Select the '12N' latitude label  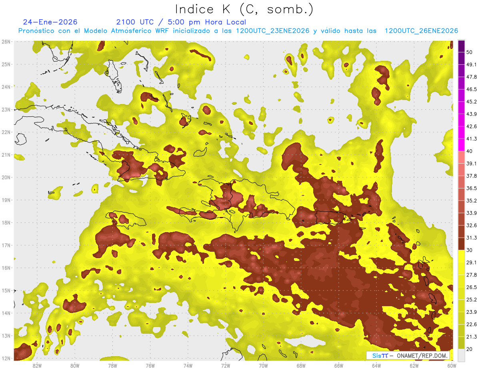coord(6,358)
